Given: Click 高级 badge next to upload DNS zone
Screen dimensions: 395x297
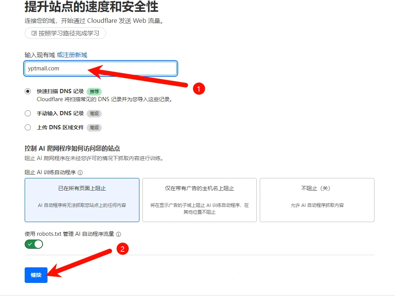Looking at the screenshot, I should click(94, 127).
